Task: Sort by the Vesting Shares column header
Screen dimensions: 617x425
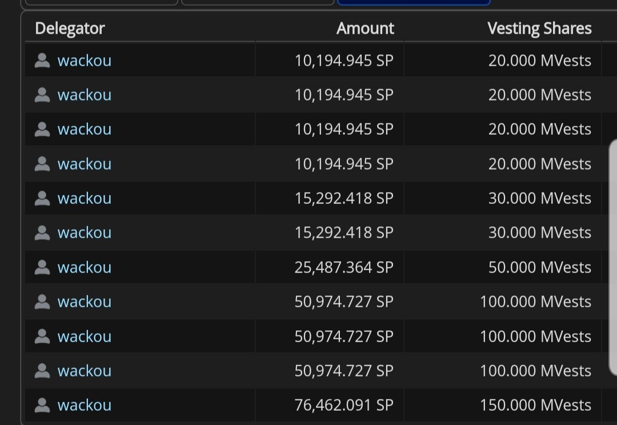Action: point(539,29)
